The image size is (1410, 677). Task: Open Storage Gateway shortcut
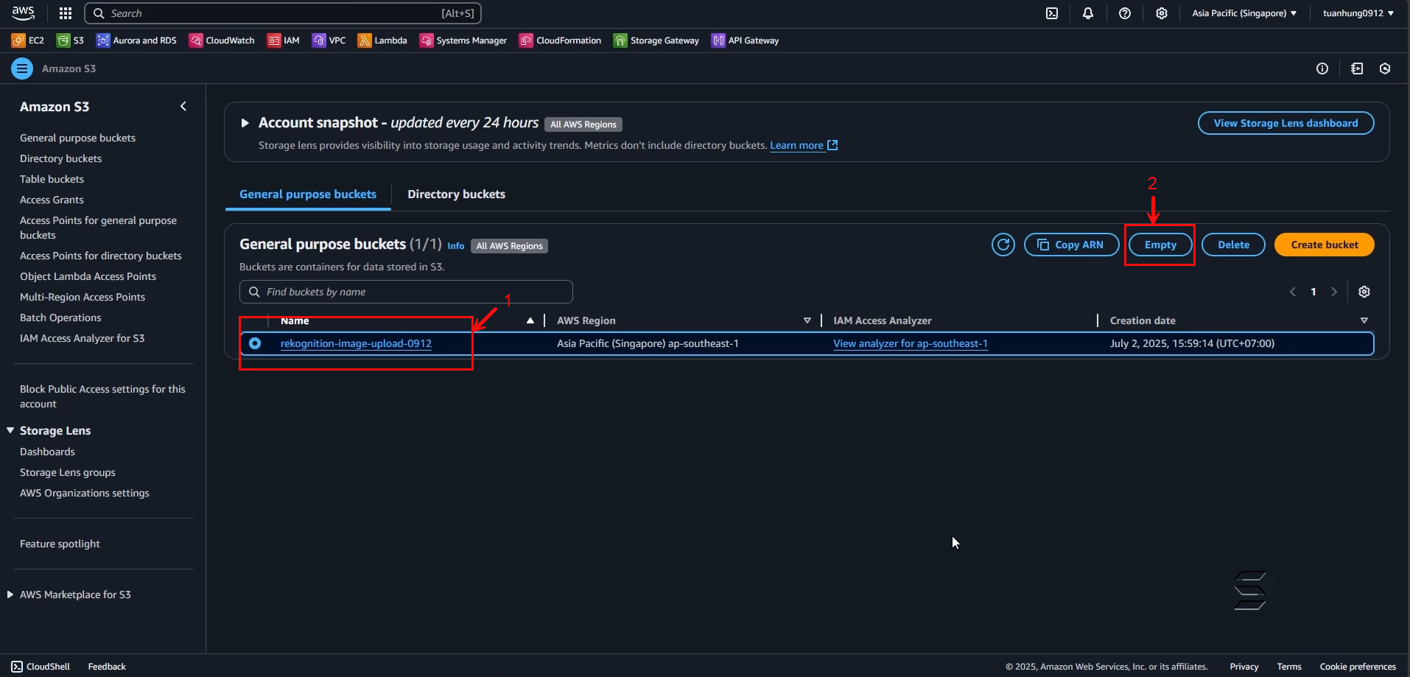tap(656, 41)
